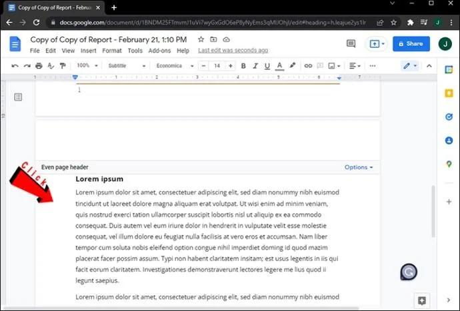
Task: Open the zoom 100% dropdown
Action: pos(87,66)
